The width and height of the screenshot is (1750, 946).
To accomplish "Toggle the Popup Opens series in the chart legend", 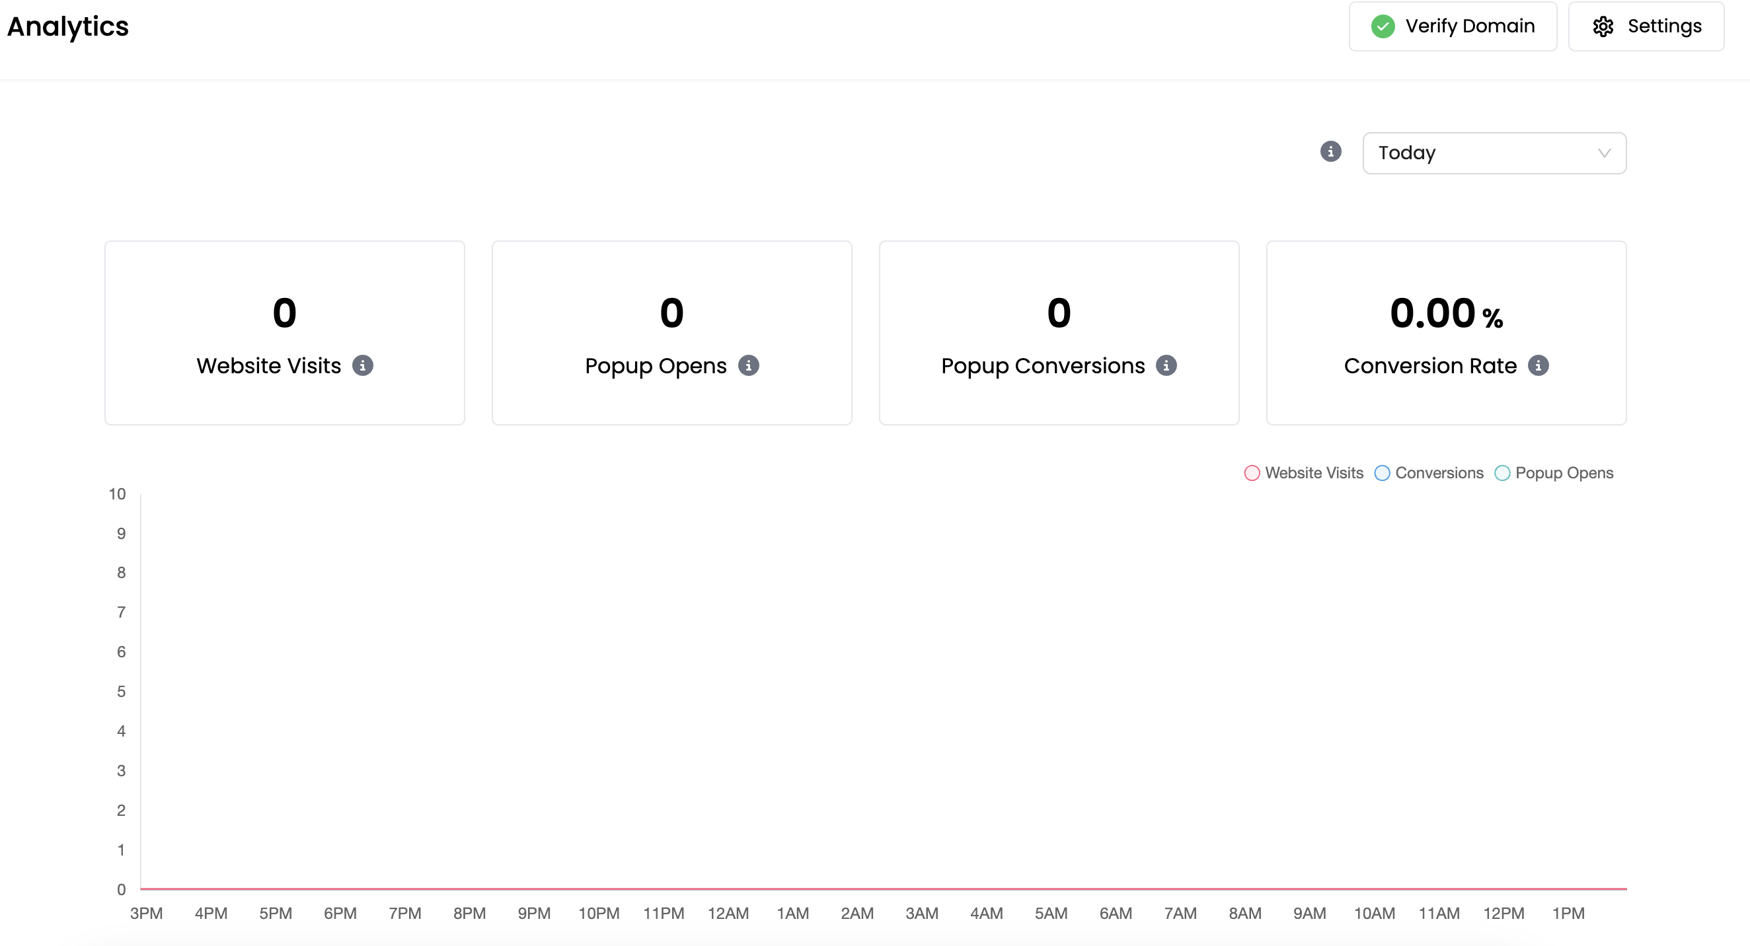I will [1554, 472].
